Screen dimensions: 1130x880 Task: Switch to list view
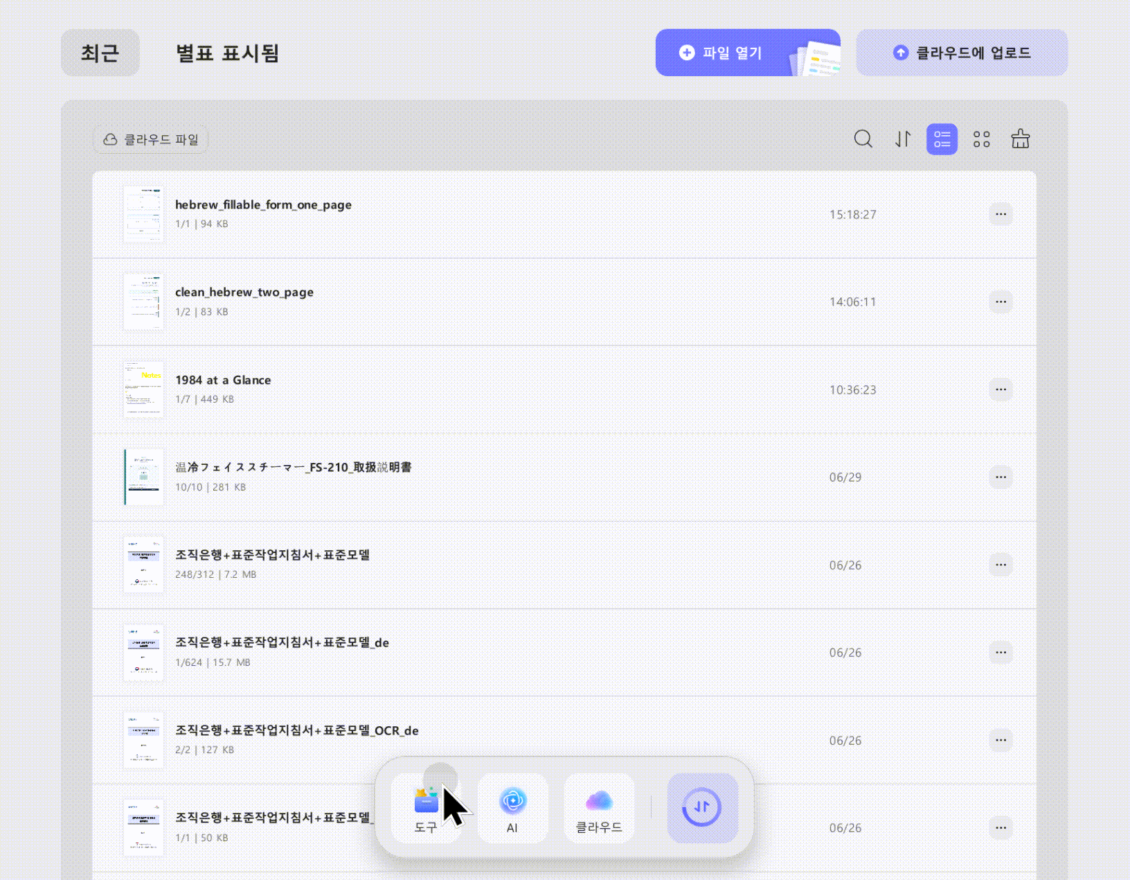click(x=942, y=139)
